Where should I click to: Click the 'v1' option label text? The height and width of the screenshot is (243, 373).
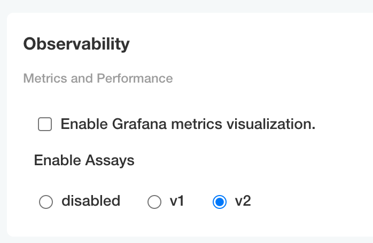click(x=177, y=201)
